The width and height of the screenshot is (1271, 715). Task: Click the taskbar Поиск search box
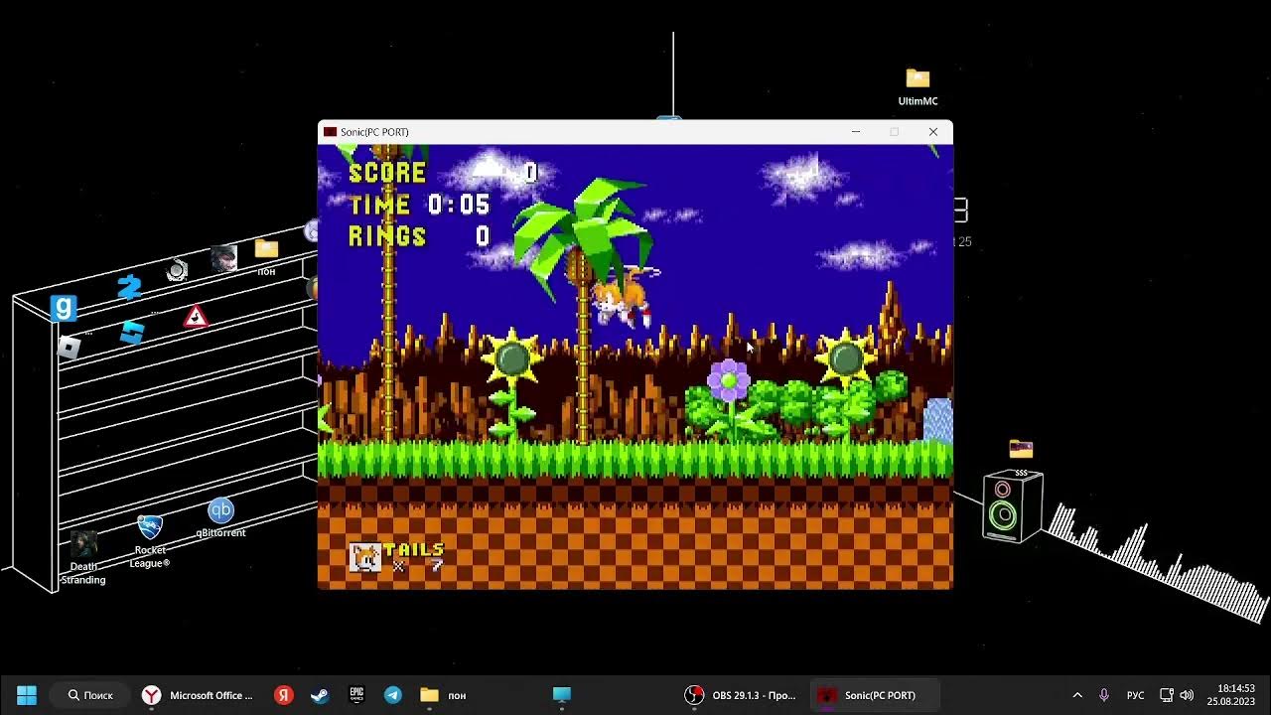[x=91, y=695]
